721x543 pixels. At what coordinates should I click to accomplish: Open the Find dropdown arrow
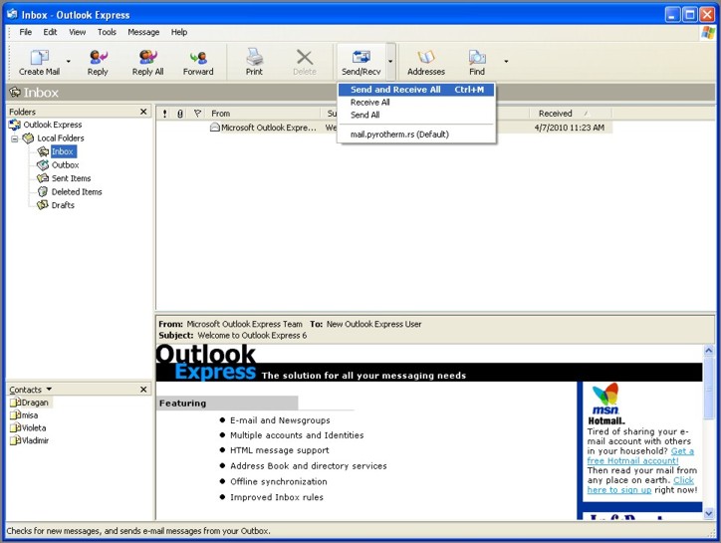[x=506, y=61]
